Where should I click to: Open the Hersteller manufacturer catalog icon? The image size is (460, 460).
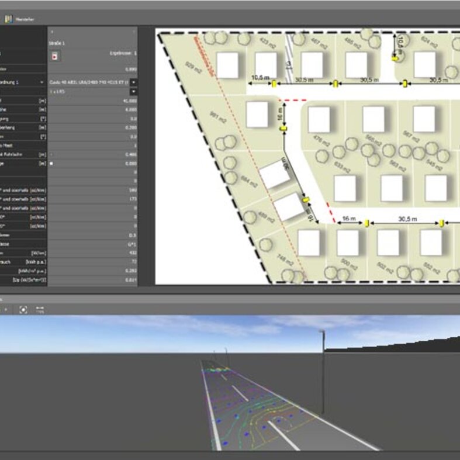click(x=8, y=19)
